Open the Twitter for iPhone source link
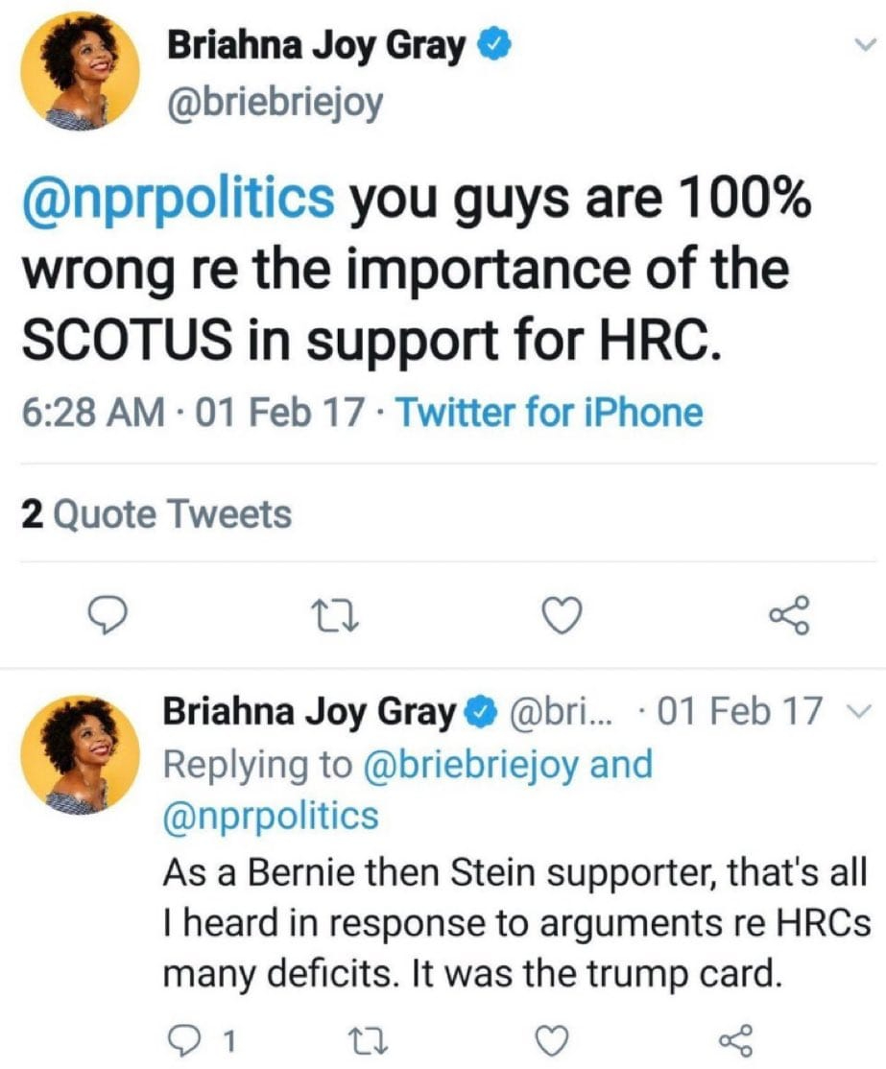The height and width of the screenshot is (1069, 886). click(x=549, y=414)
